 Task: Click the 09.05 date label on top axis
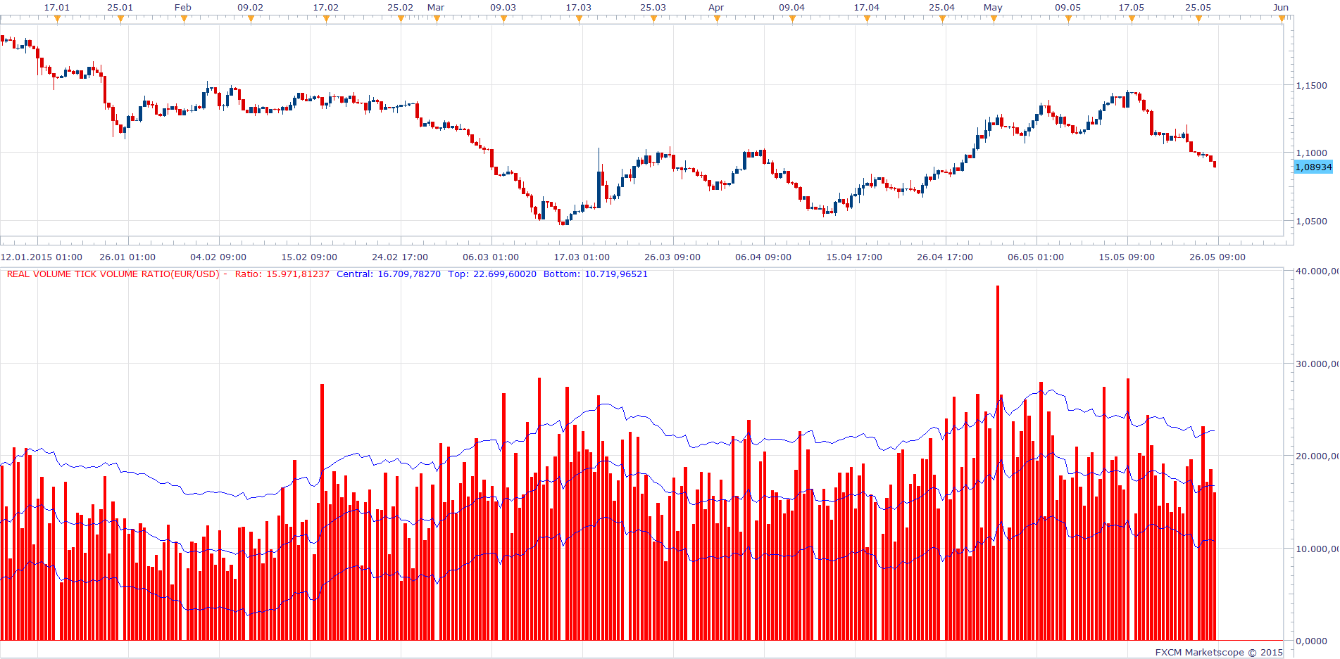(x=1067, y=7)
